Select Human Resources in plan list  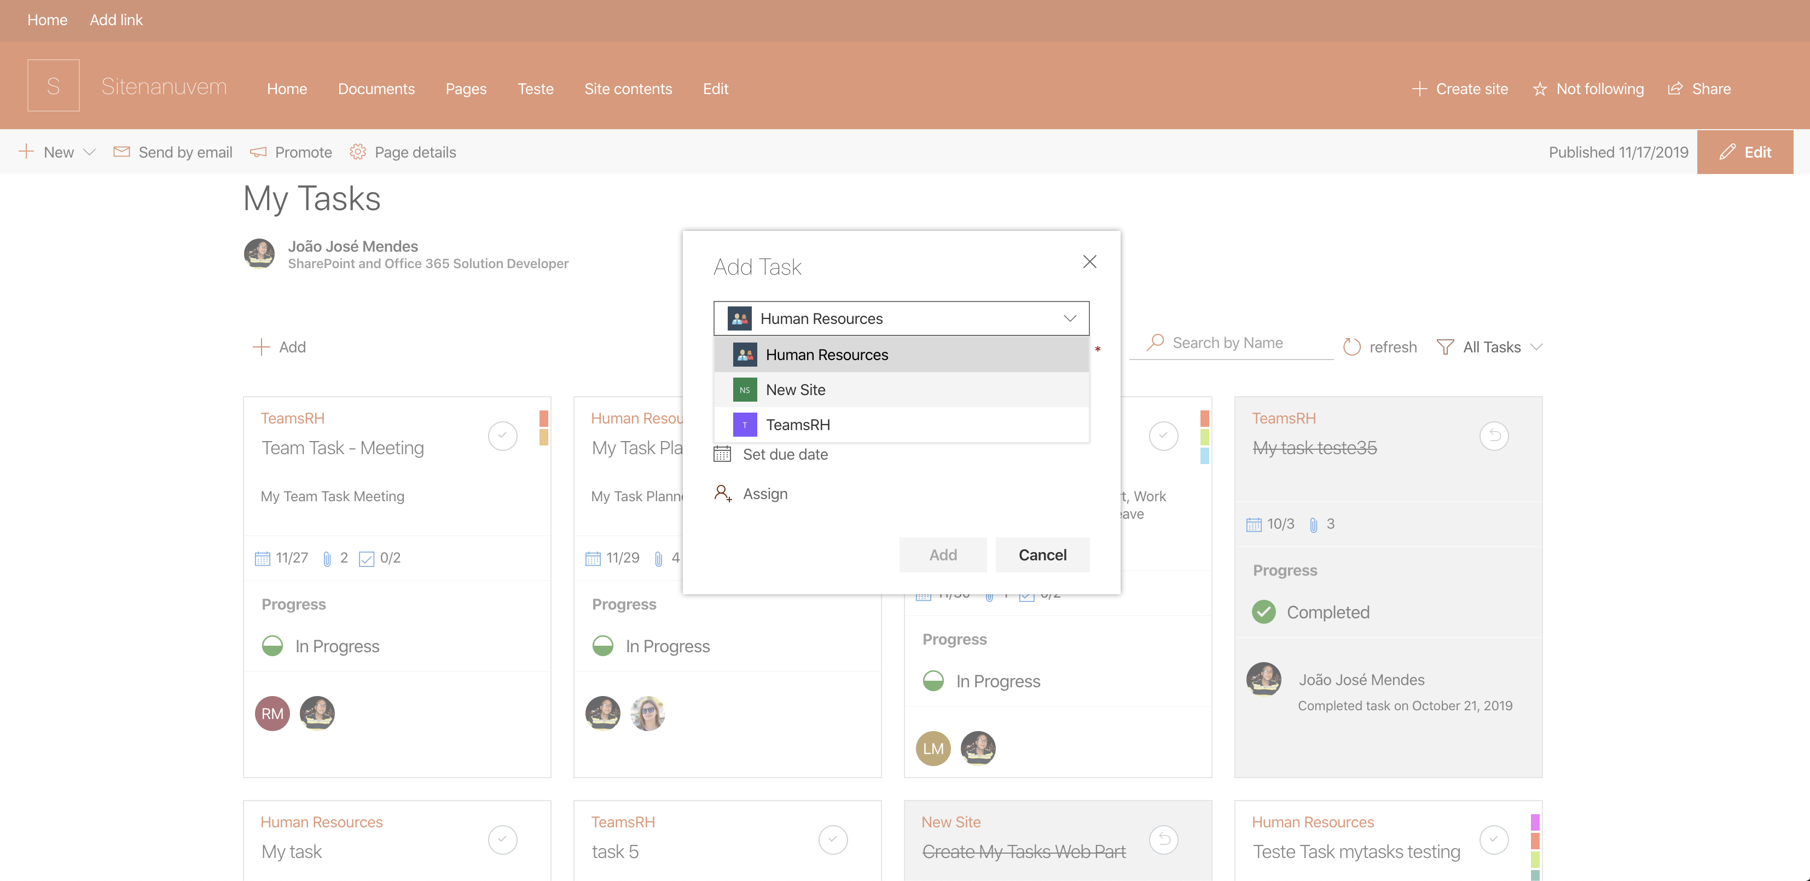(902, 355)
